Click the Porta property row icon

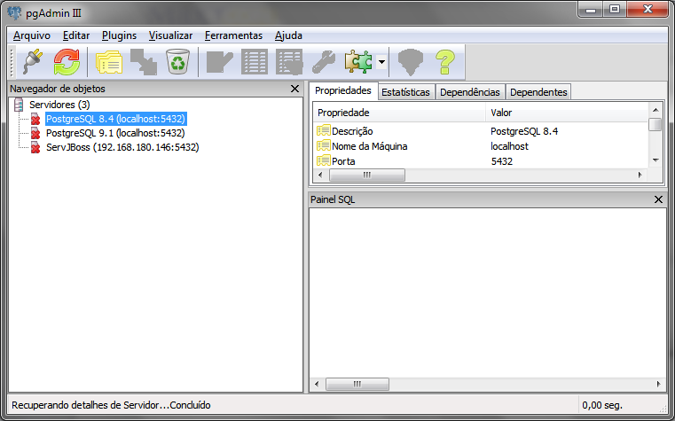323,160
